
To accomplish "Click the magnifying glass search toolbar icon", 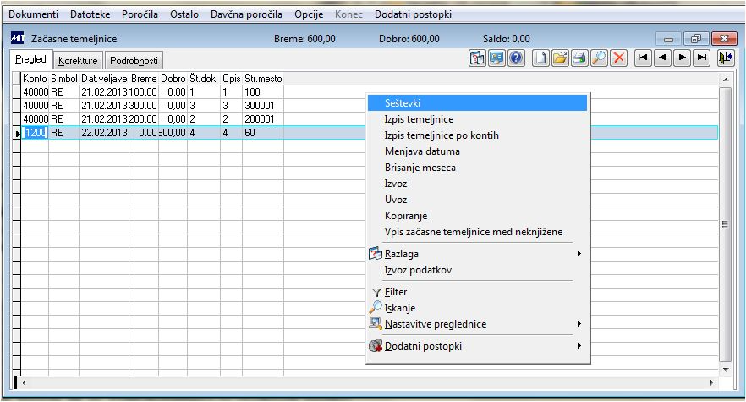I will 599,58.
